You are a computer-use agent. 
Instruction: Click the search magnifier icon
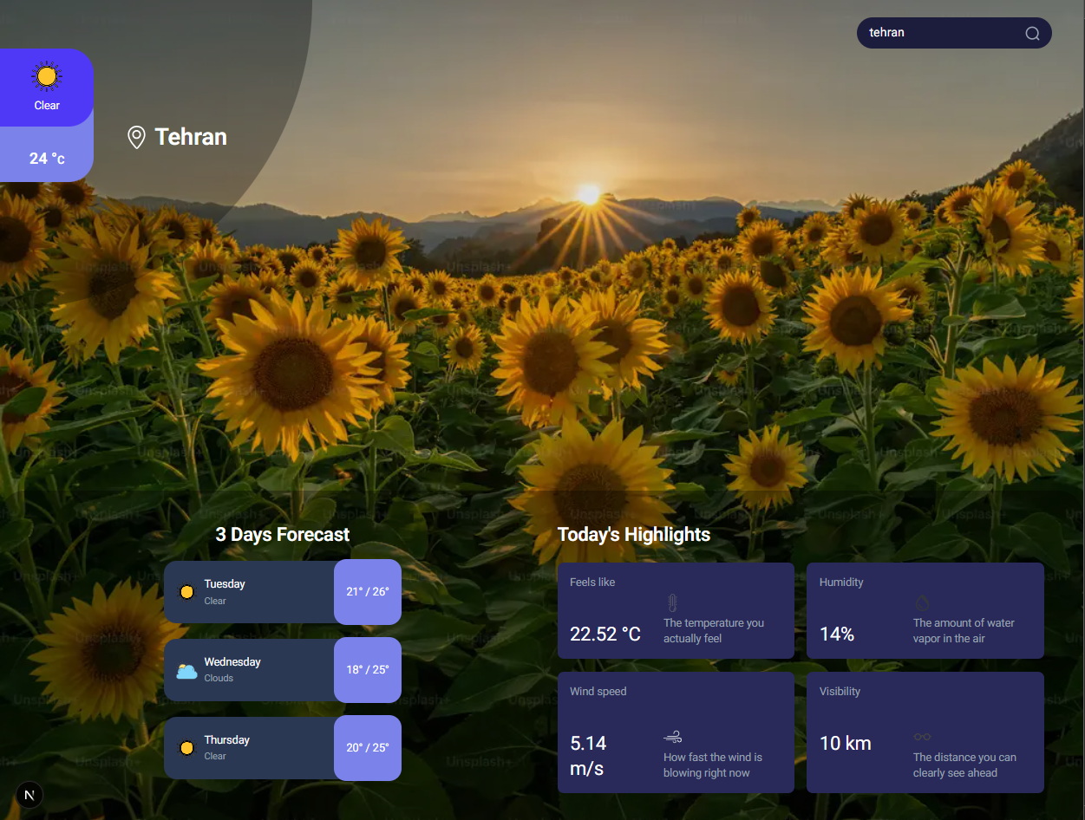tap(1032, 34)
